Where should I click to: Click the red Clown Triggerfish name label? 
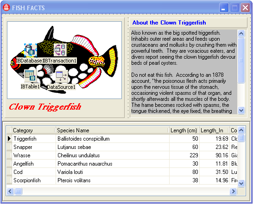(45, 107)
